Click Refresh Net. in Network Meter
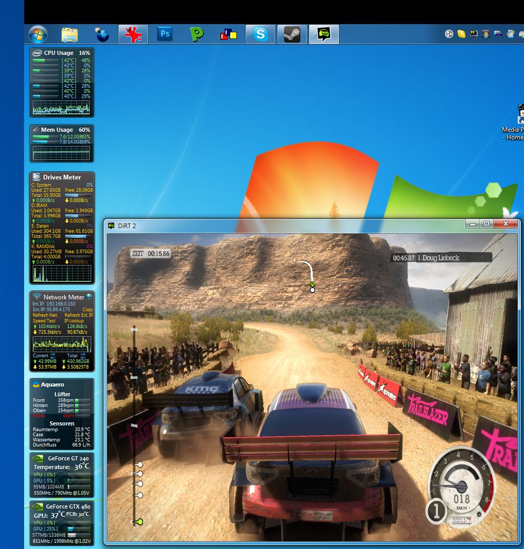The height and width of the screenshot is (549, 524). [45, 315]
